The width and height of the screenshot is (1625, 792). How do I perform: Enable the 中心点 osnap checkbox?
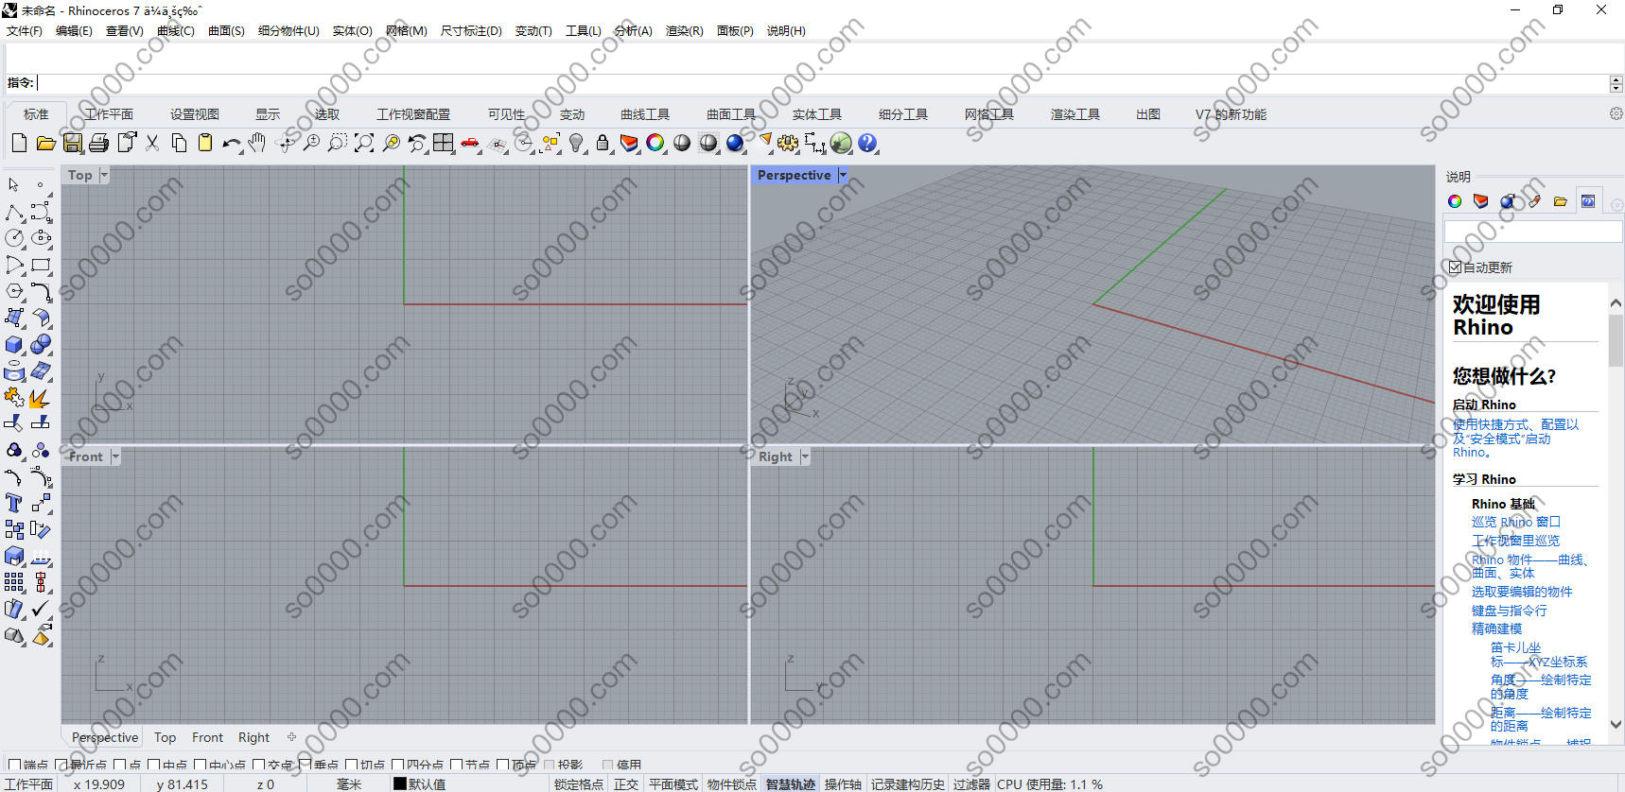point(200,765)
